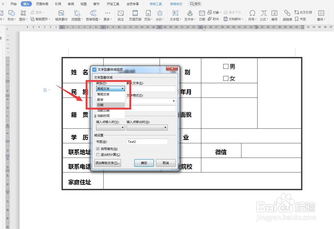
Task: Insert an 附件 attachment
Action: coord(214,19)
